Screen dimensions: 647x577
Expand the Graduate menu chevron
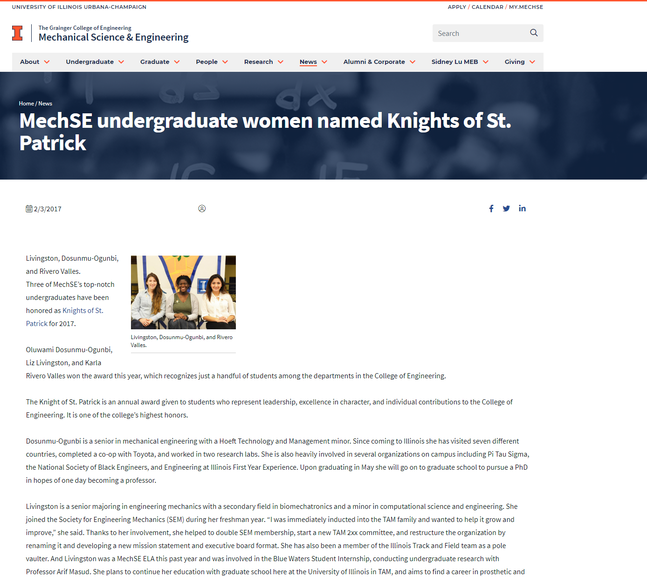point(177,62)
